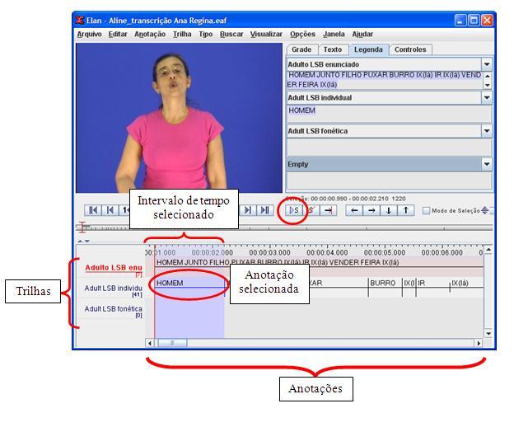Maximize the Elan window

474,21
